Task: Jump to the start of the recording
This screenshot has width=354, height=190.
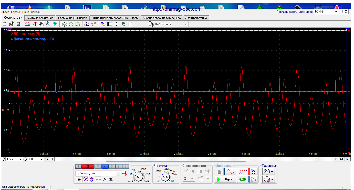Action: (47, 159)
